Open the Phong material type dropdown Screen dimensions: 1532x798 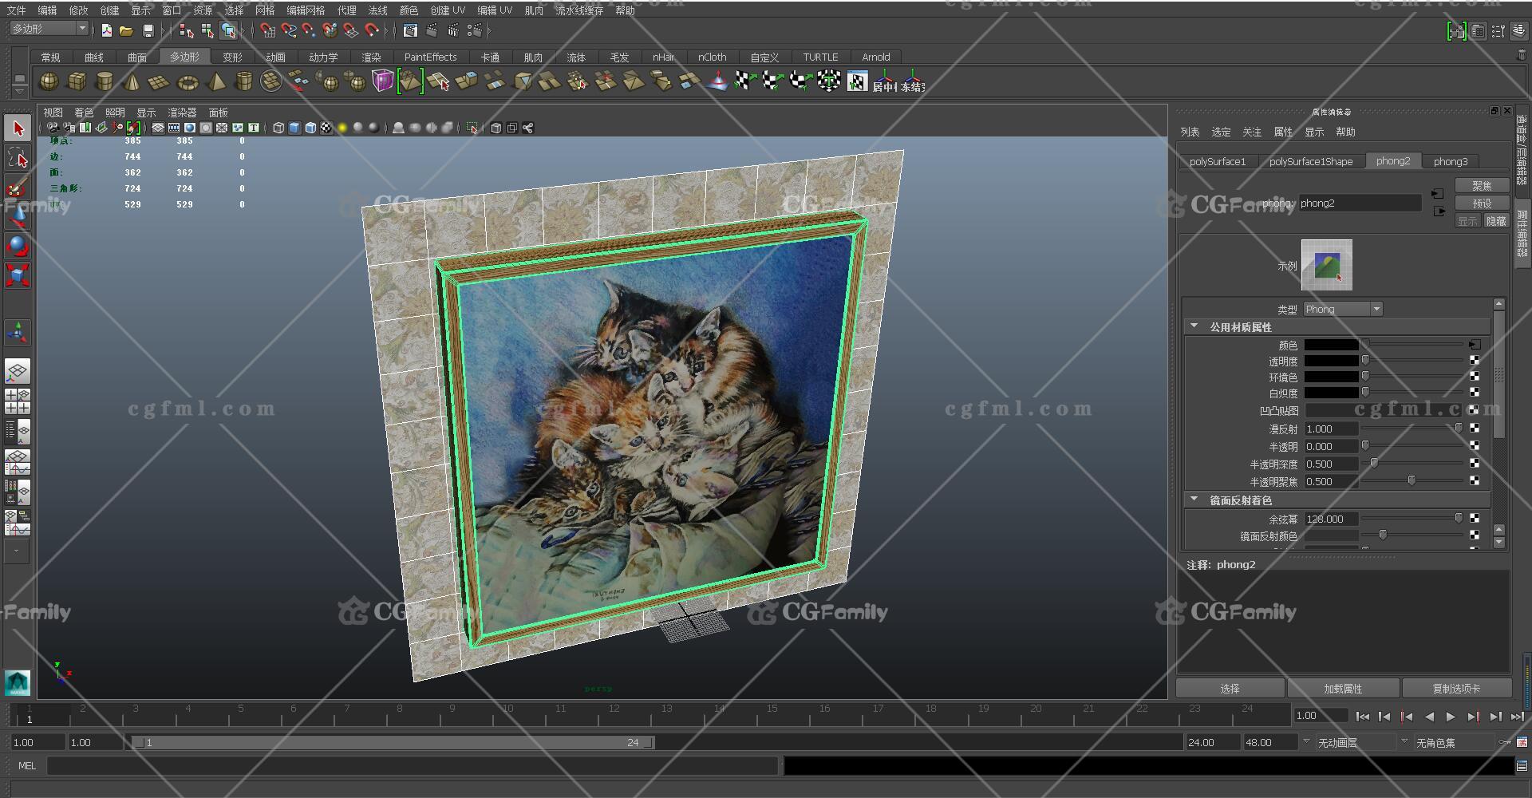(x=1342, y=309)
